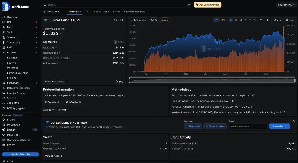Open the Jupiter Lend Website link

[x=52, y=102]
